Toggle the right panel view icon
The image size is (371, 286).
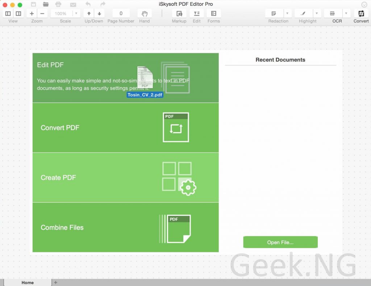coord(18,13)
